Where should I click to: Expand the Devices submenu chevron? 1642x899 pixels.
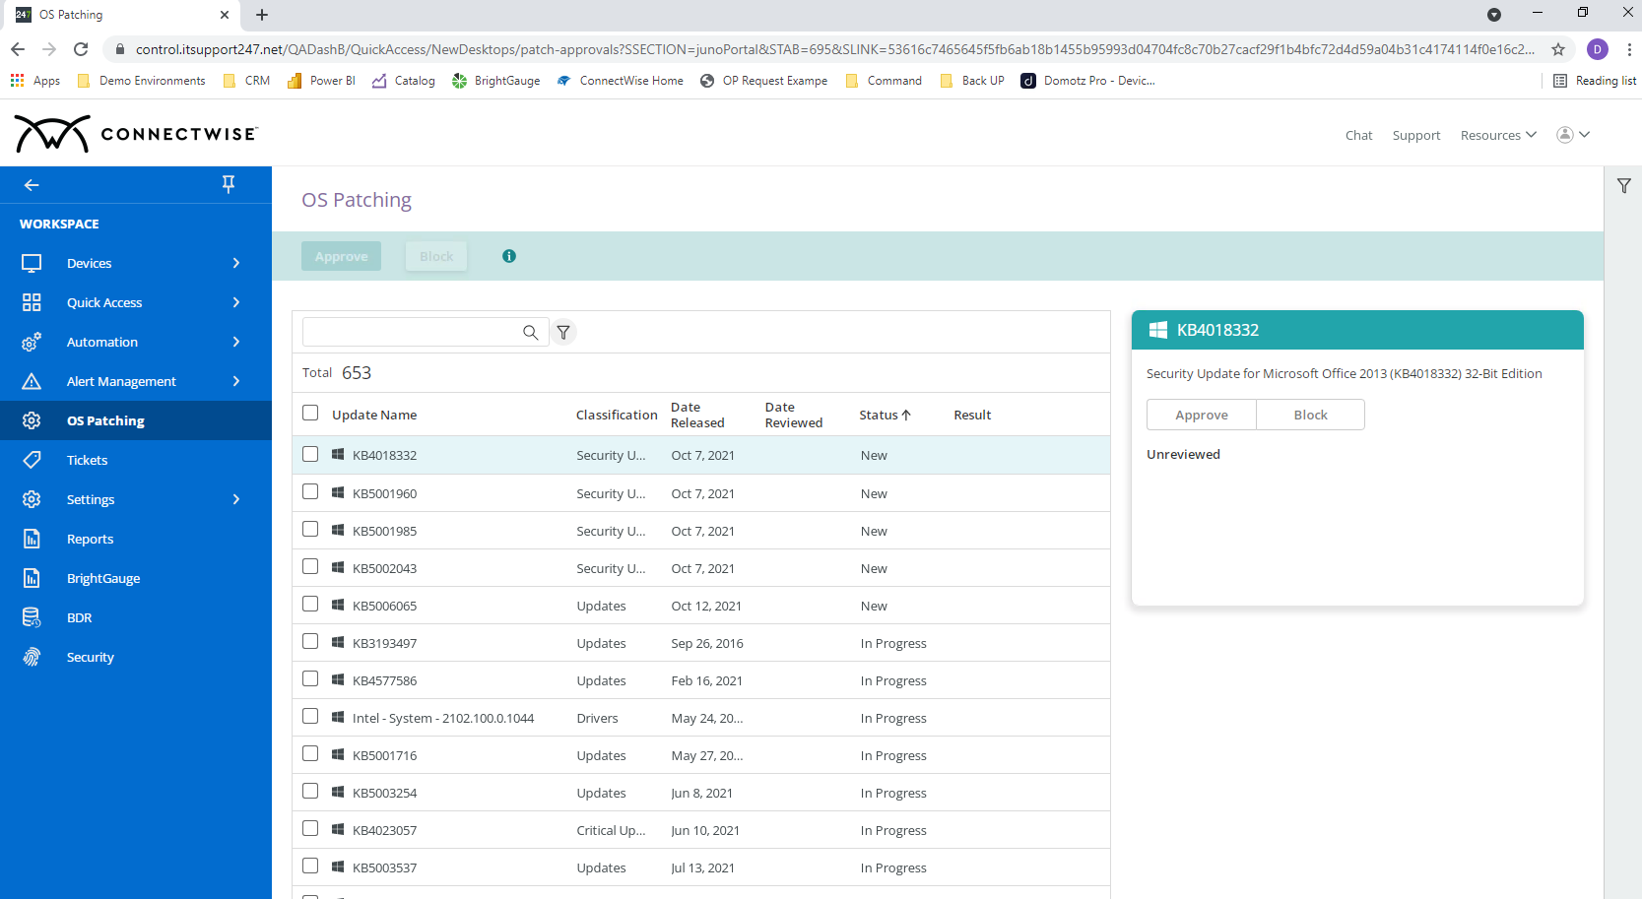click(236, 263)
